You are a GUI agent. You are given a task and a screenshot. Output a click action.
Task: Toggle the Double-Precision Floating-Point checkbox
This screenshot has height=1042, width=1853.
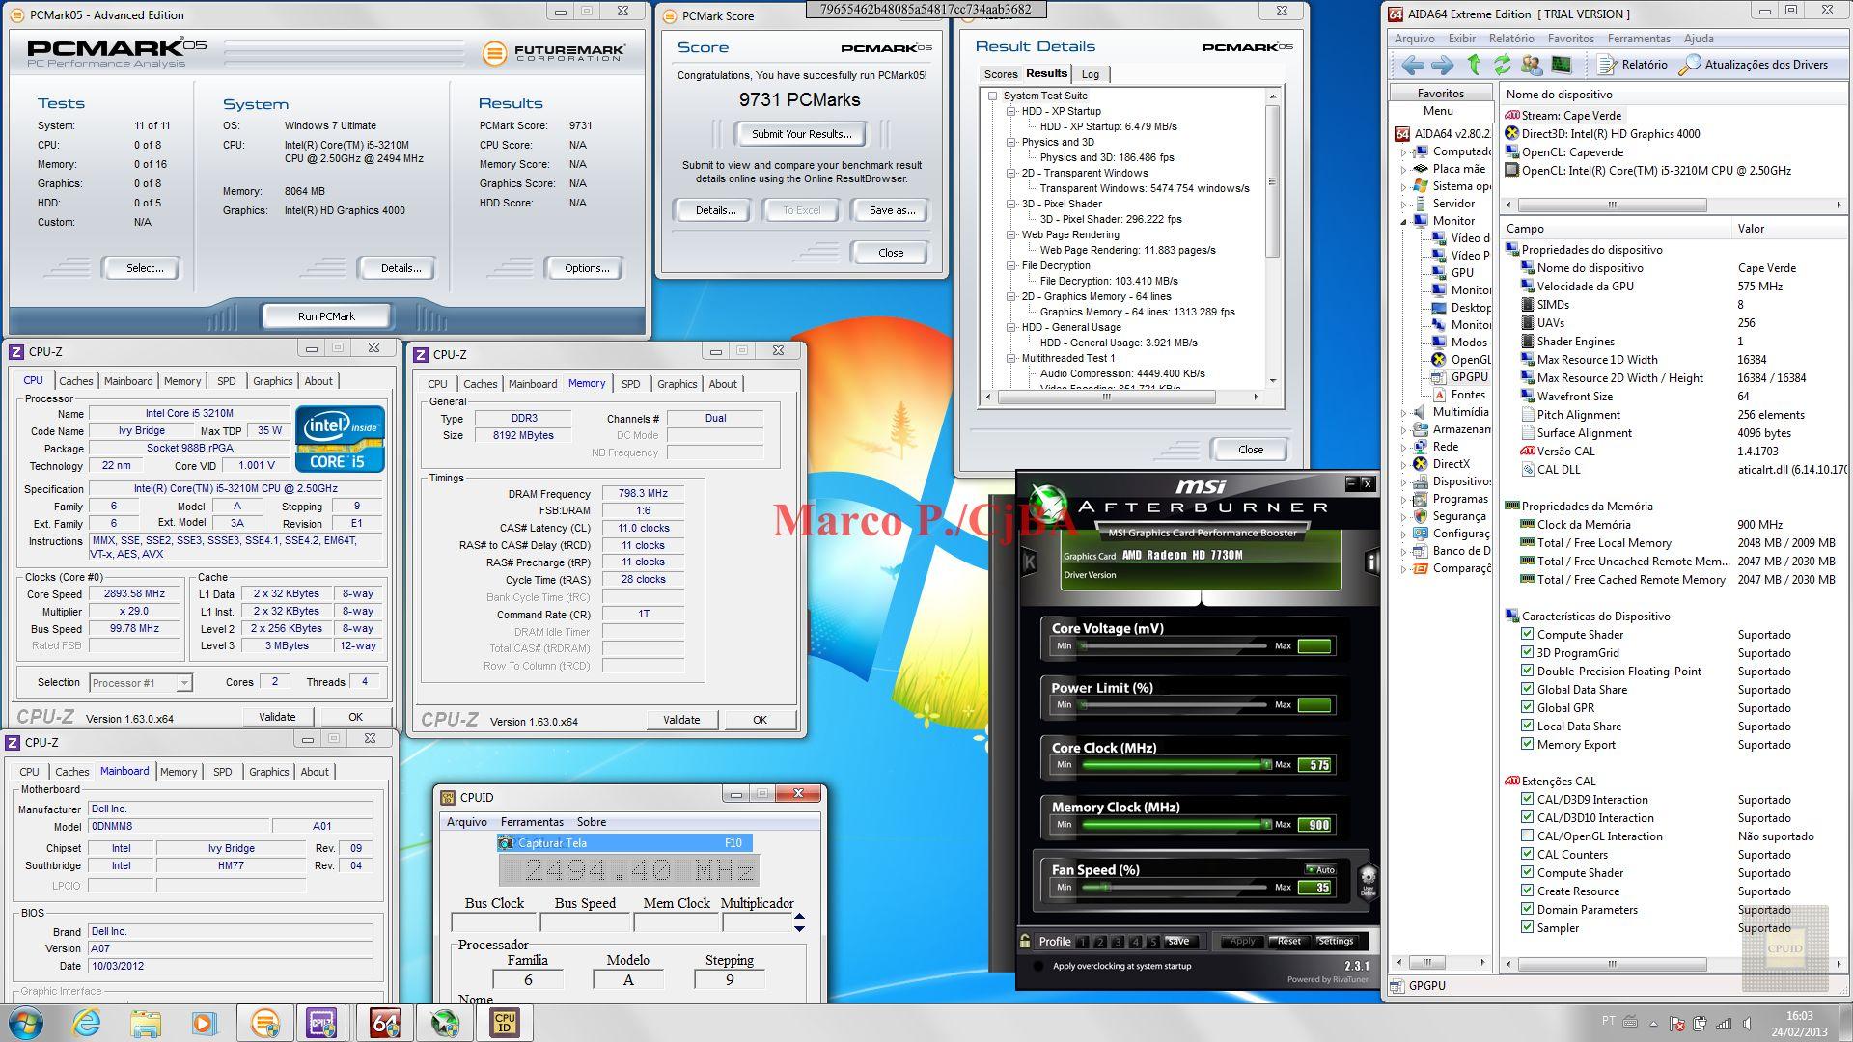point(1527,671)
